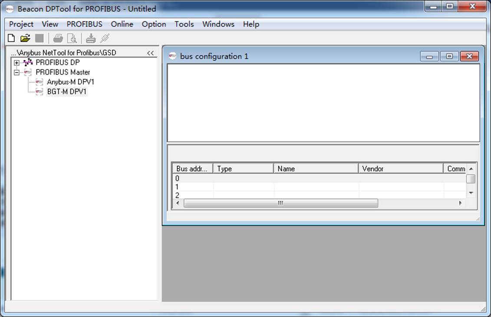Collapse the GSD panel with the << button
This screenshot has width=491, height=317.
coord(150,53)
